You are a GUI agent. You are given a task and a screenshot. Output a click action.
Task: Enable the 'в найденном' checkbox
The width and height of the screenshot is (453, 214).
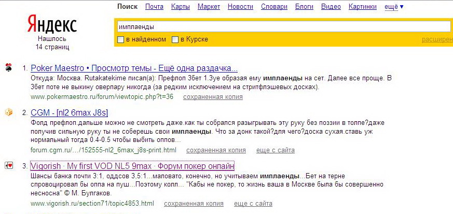tap(120, 39)
